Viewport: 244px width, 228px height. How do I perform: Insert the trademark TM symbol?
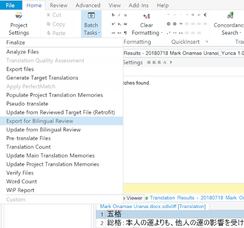pyautogui.click(x=181, y=24)
